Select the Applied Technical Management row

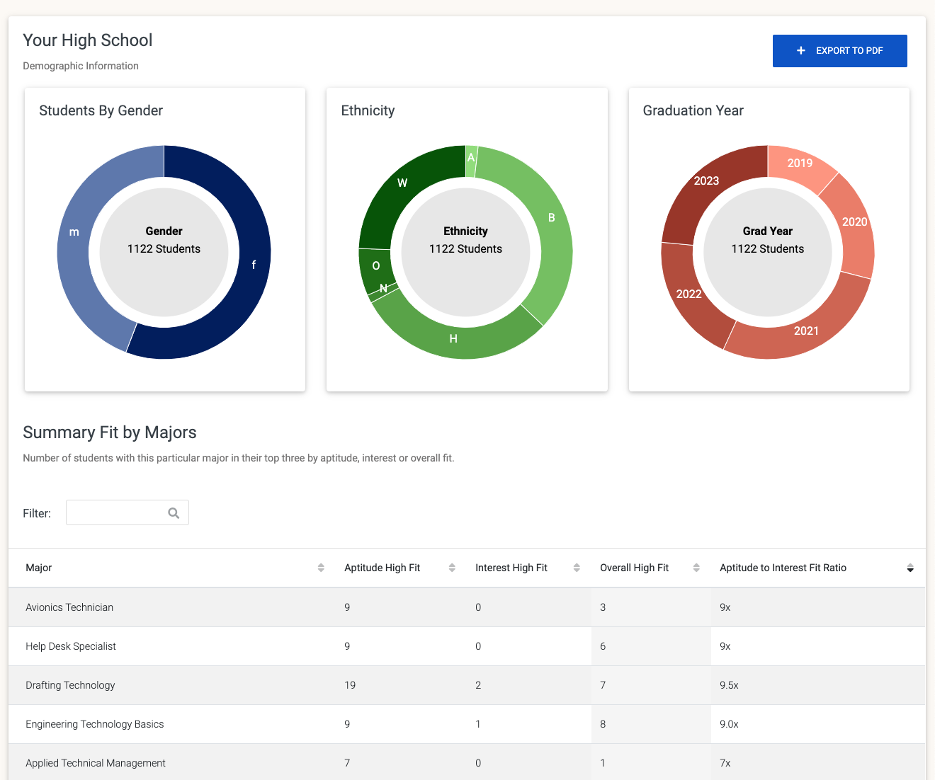coord(467,762)
